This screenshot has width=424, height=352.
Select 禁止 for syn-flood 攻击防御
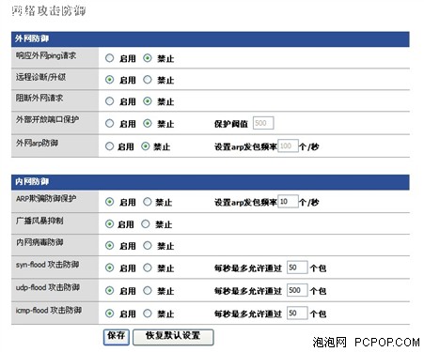pos(148,268)
